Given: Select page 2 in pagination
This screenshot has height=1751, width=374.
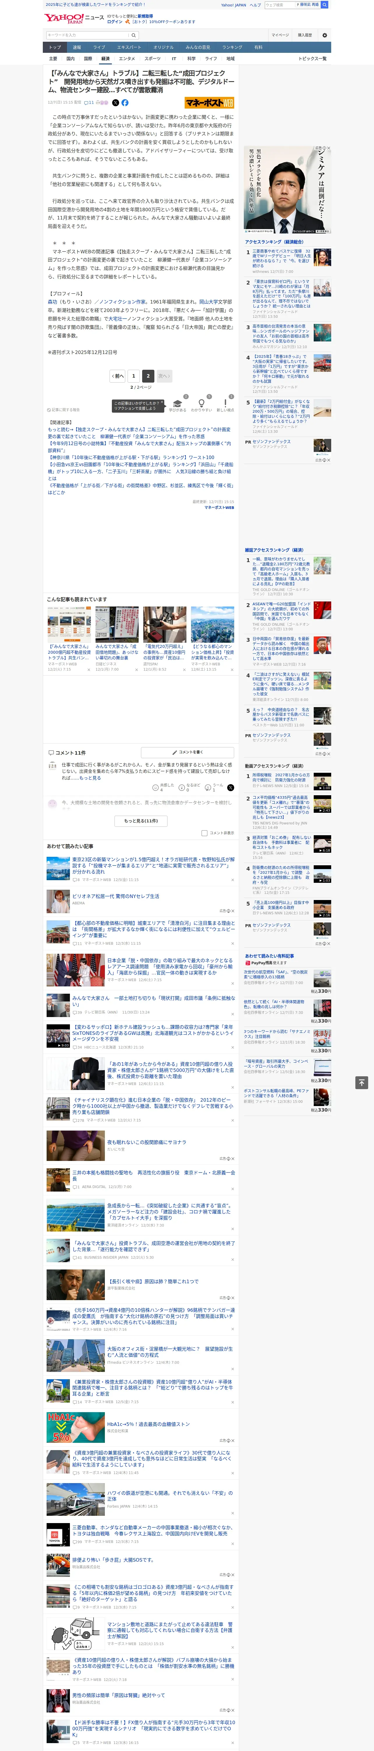Looking at the screenshot, I should pyautogui.click(x=148, y=375).
